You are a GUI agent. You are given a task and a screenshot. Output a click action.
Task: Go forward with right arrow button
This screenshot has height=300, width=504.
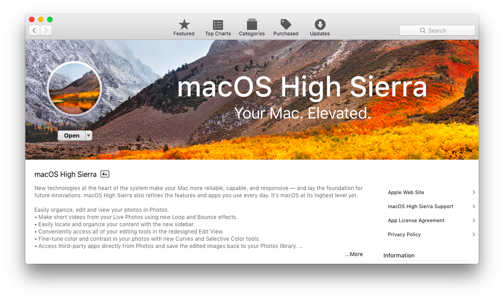[46, 30]
